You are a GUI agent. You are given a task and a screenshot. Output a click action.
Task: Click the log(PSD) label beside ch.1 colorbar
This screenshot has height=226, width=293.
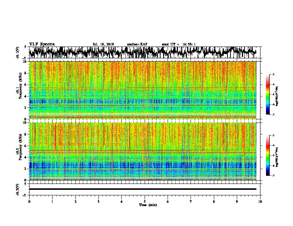point(277,96)
